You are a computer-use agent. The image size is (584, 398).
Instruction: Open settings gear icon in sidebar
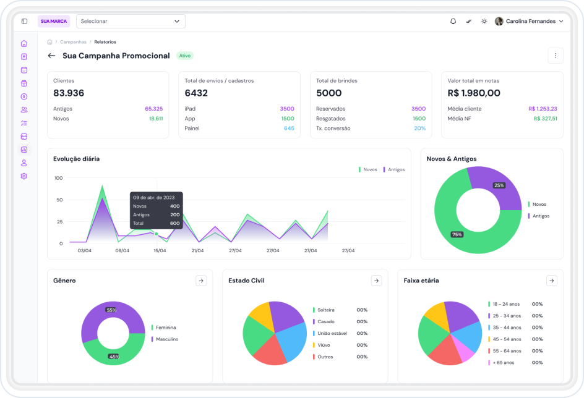(24, 176)
